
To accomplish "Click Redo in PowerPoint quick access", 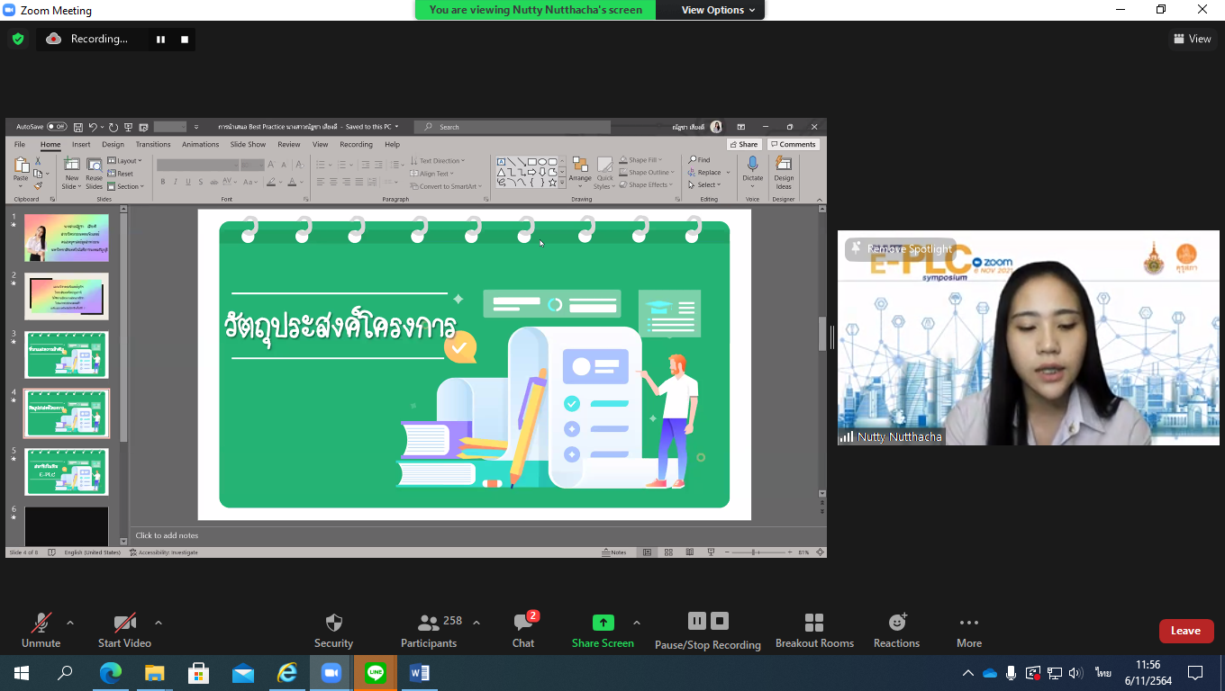I will click(x=113, y=127).
